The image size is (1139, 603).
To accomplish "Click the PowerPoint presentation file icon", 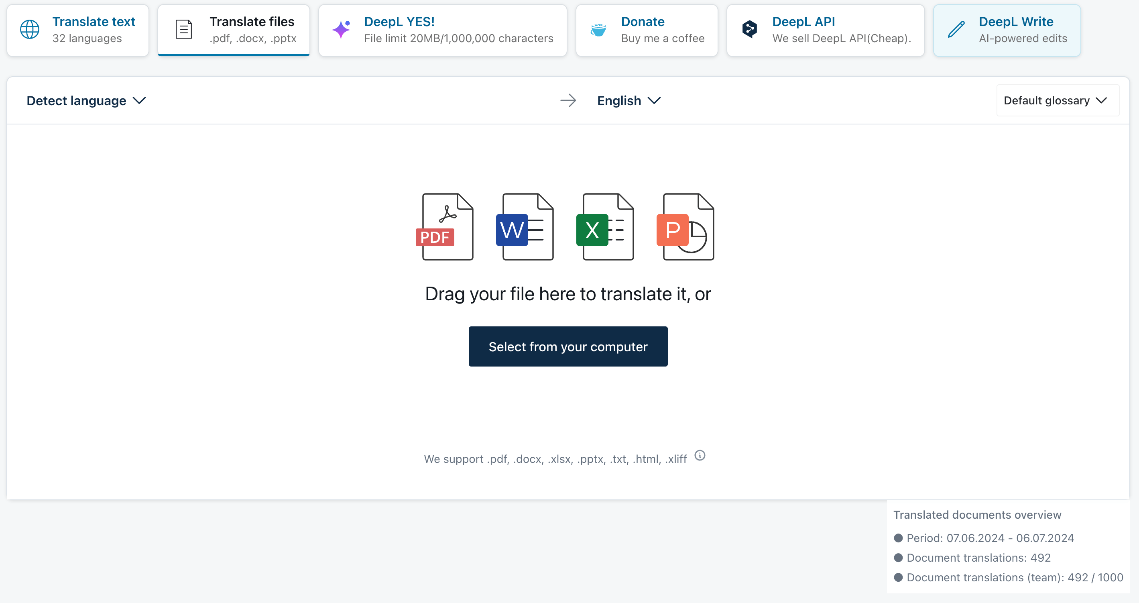I will click(685, 226).
